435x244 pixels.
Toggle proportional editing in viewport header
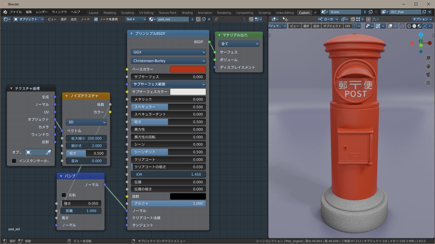[x=368, y=19]
